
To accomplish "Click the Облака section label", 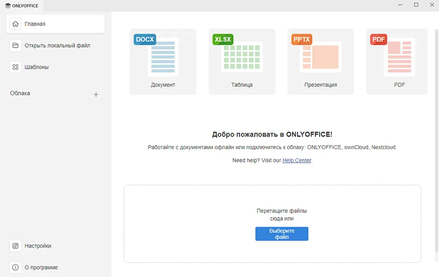I will point(20,94).
